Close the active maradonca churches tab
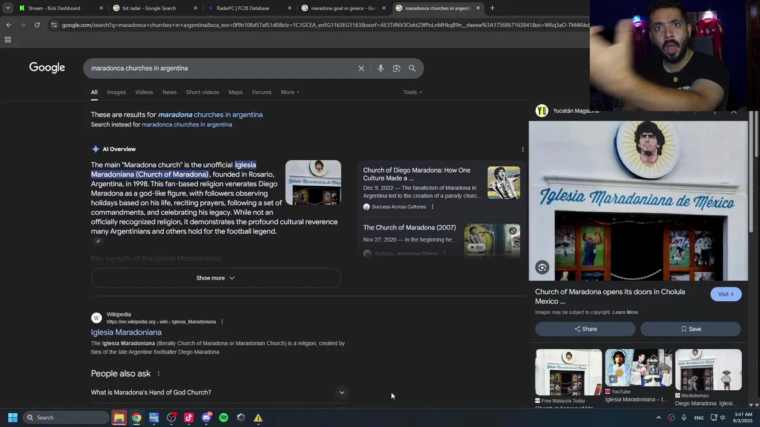Screen dimensions: 760x427 (478, 8)
